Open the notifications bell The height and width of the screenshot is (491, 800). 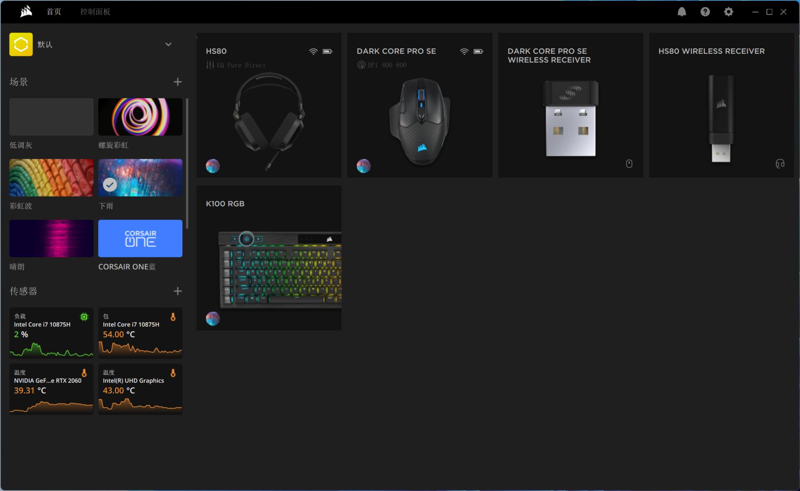682,12
